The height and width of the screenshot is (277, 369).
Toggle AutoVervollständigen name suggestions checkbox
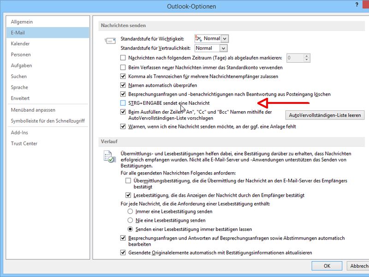tap(123, 112)
